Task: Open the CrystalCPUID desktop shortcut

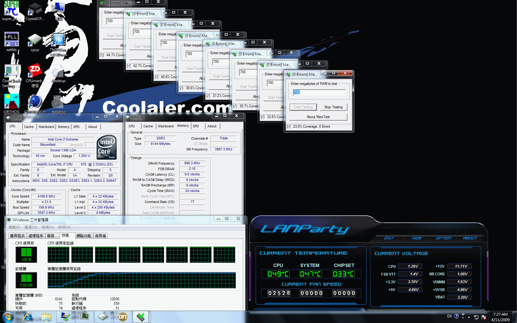Action: click(35, 11)
